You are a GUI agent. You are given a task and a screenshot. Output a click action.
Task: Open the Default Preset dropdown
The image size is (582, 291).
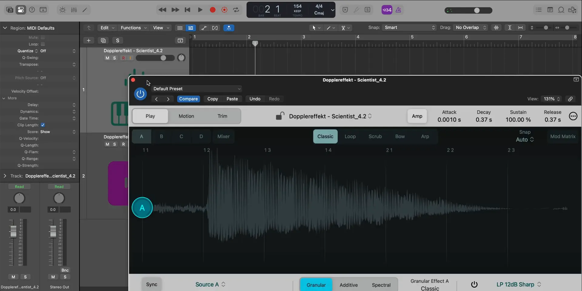197,89
